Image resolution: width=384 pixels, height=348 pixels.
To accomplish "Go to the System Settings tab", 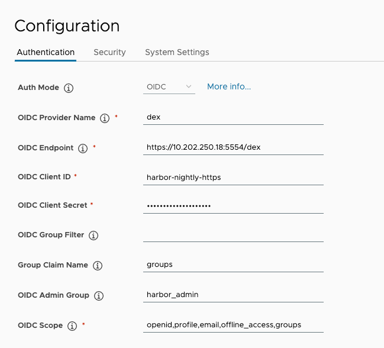I will (177, 52).
